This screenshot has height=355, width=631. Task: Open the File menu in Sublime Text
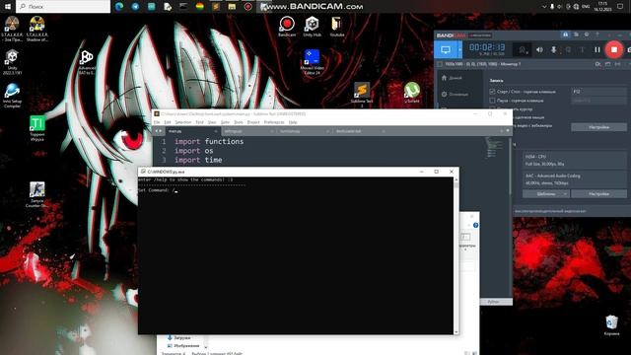[157, 122]
